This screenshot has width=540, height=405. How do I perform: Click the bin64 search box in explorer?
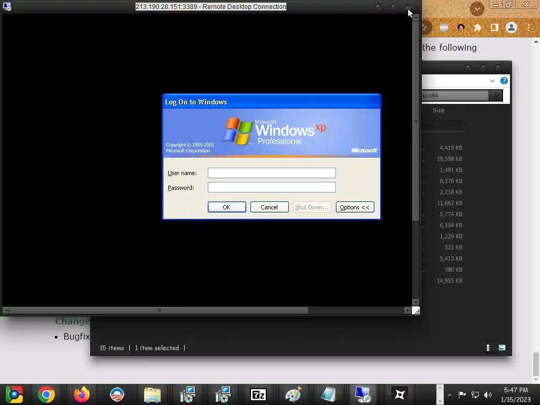(x=455, y=95)
